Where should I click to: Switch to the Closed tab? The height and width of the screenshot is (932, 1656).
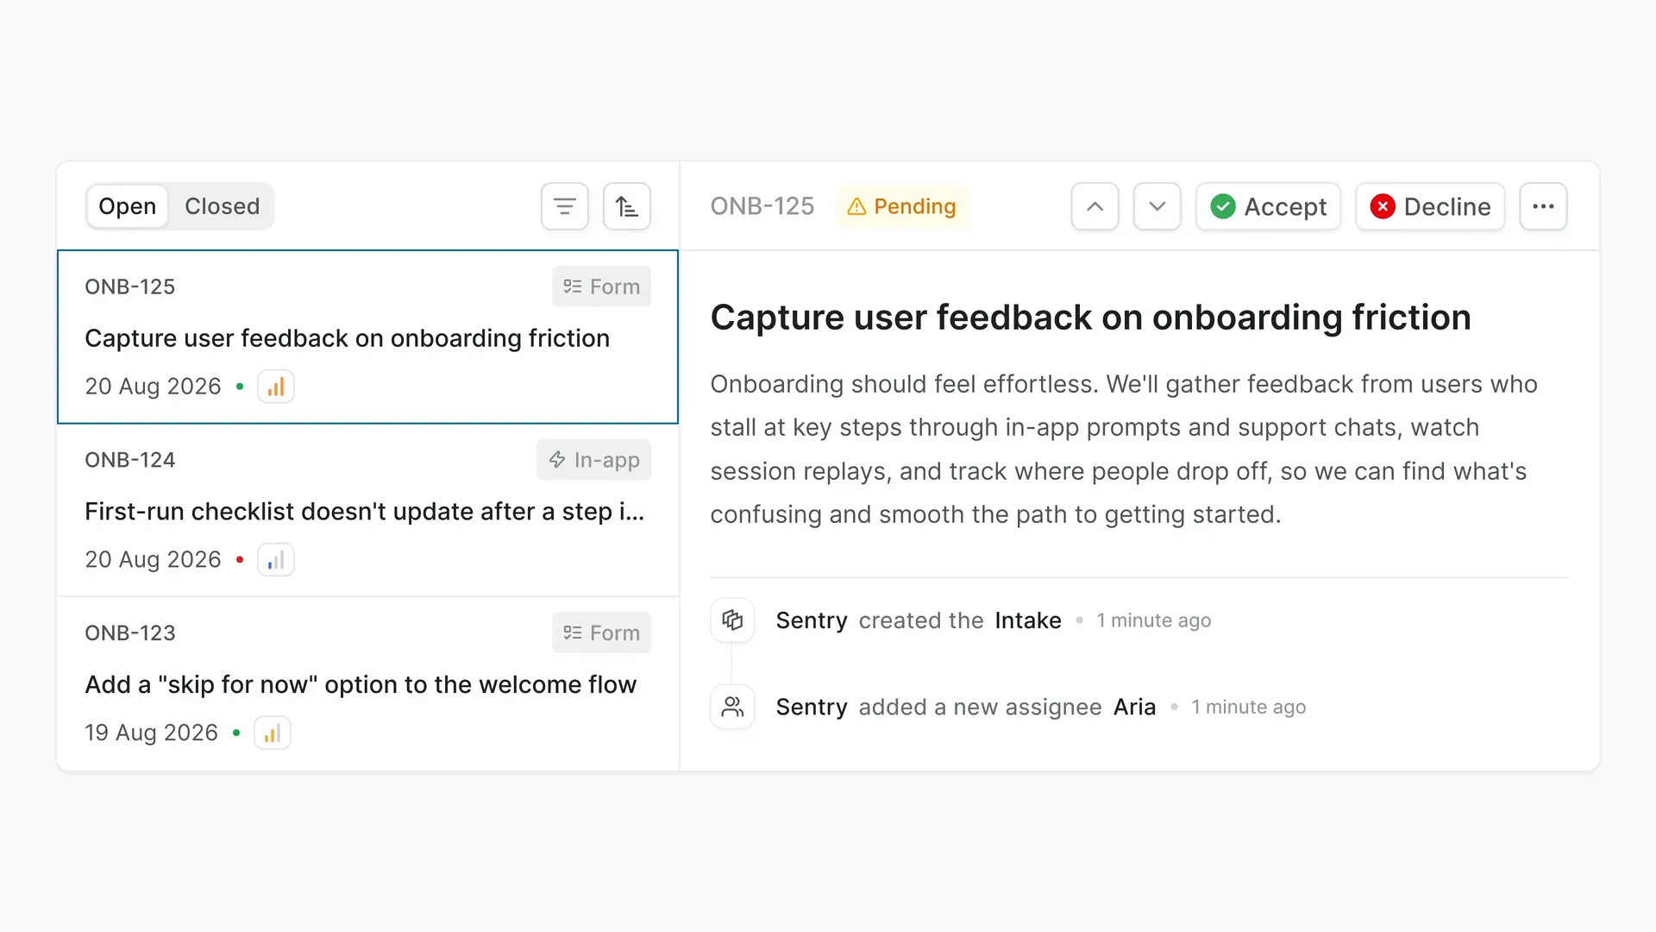point(222,206)
